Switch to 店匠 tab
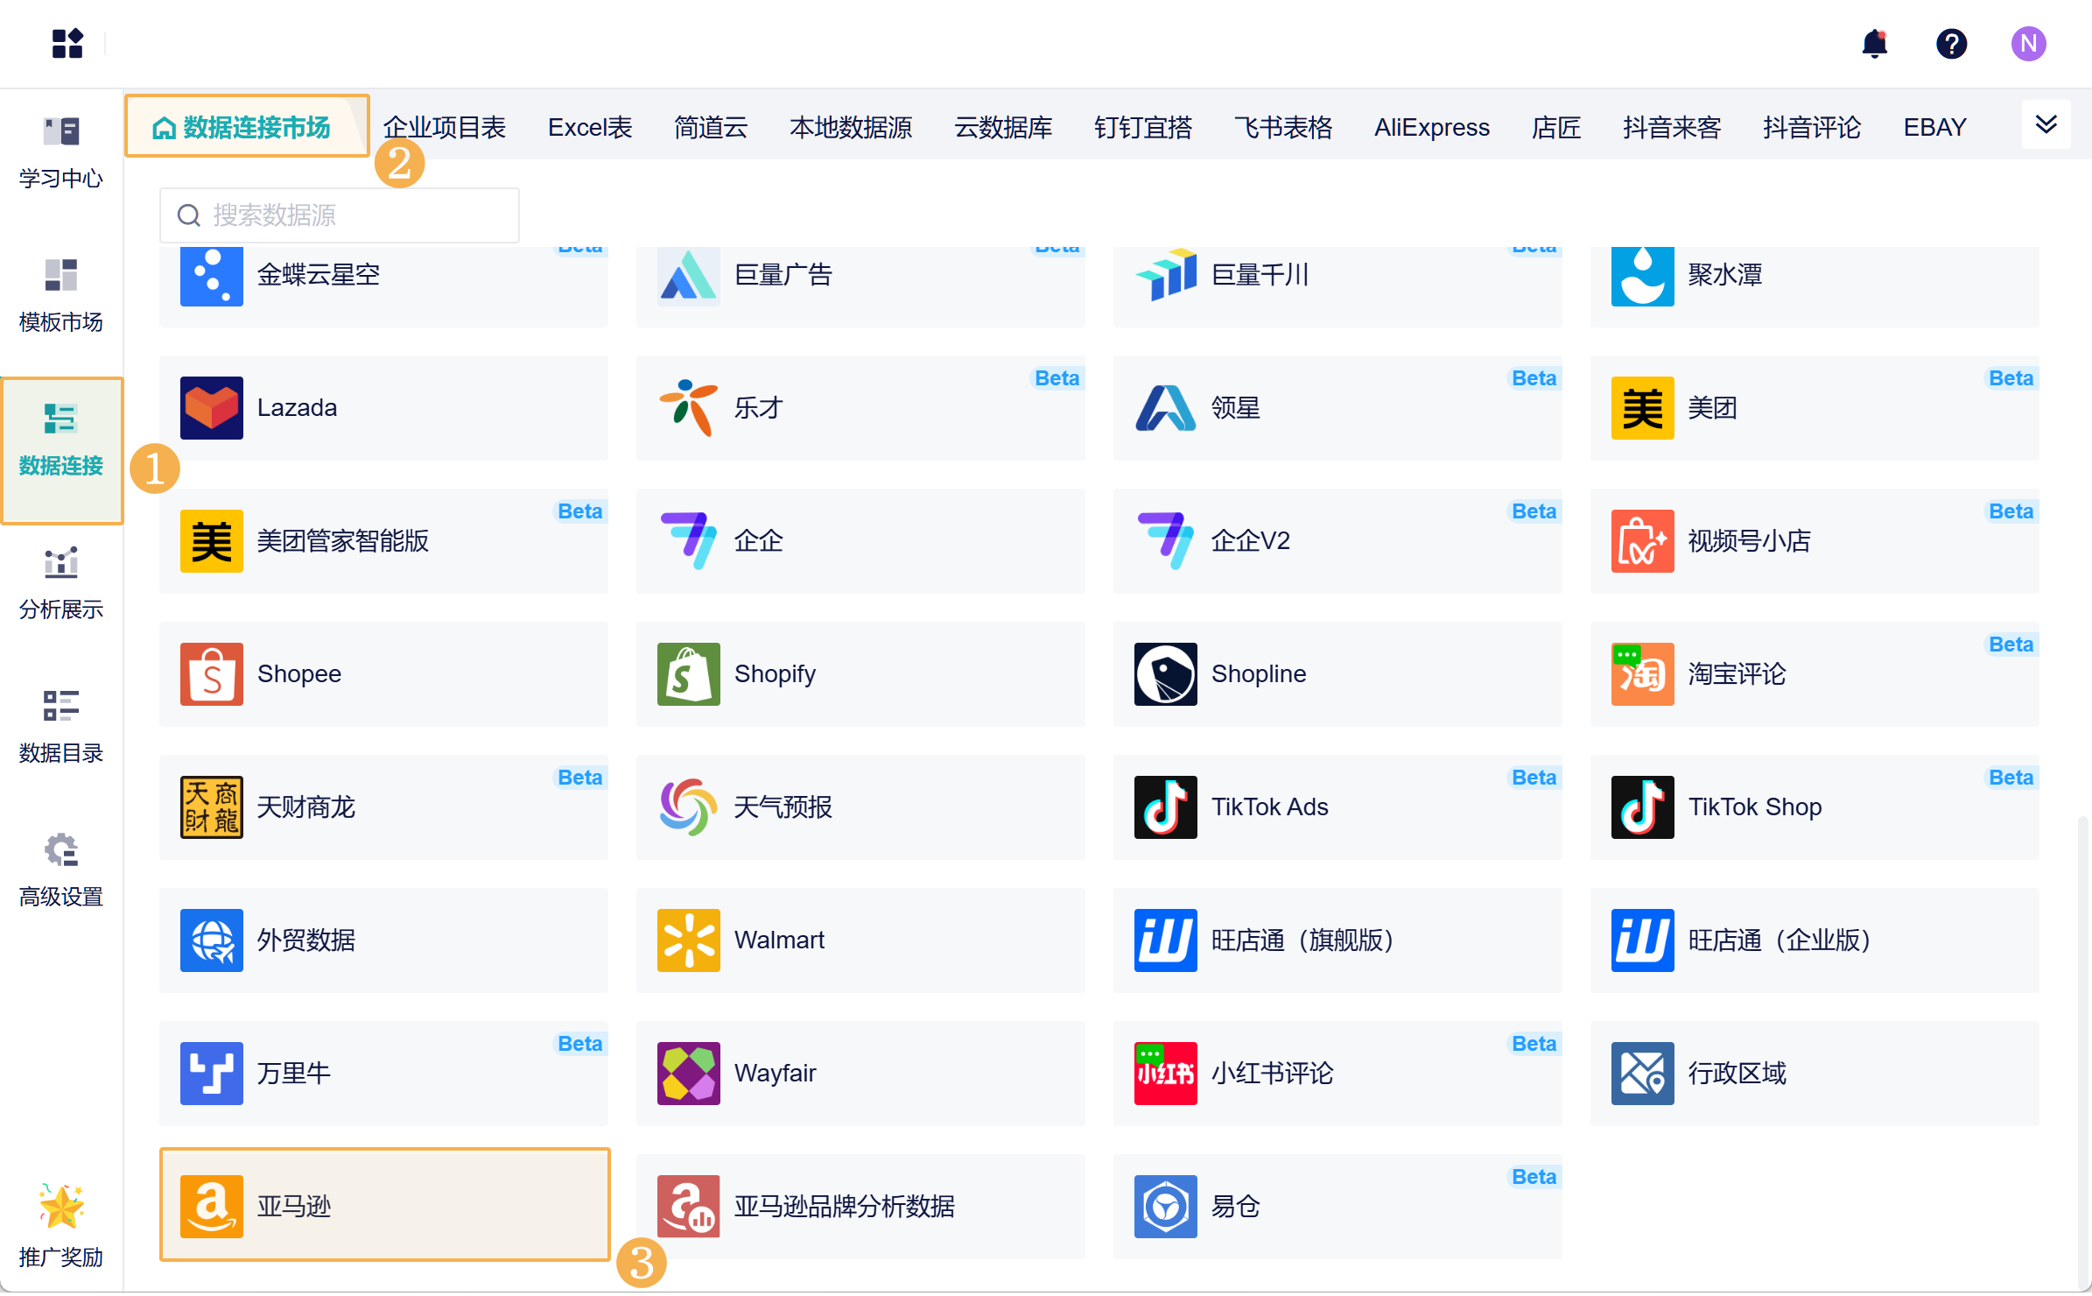 (1556, 128)
